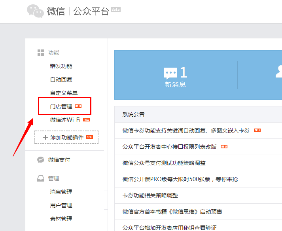
Task: Open announcement 卡券功能相关策略调整
Action: click(x=150, y=195)
